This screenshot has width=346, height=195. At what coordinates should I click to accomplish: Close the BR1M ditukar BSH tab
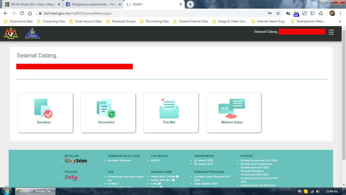pyautogui.click(x=59, y=4)
